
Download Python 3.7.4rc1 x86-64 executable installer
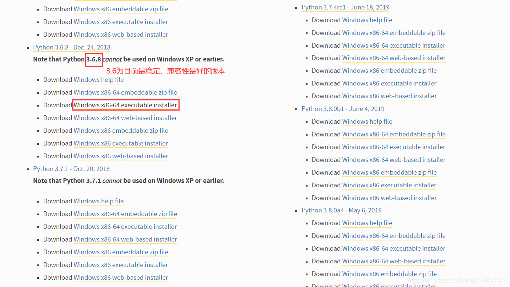coord(394,45)
